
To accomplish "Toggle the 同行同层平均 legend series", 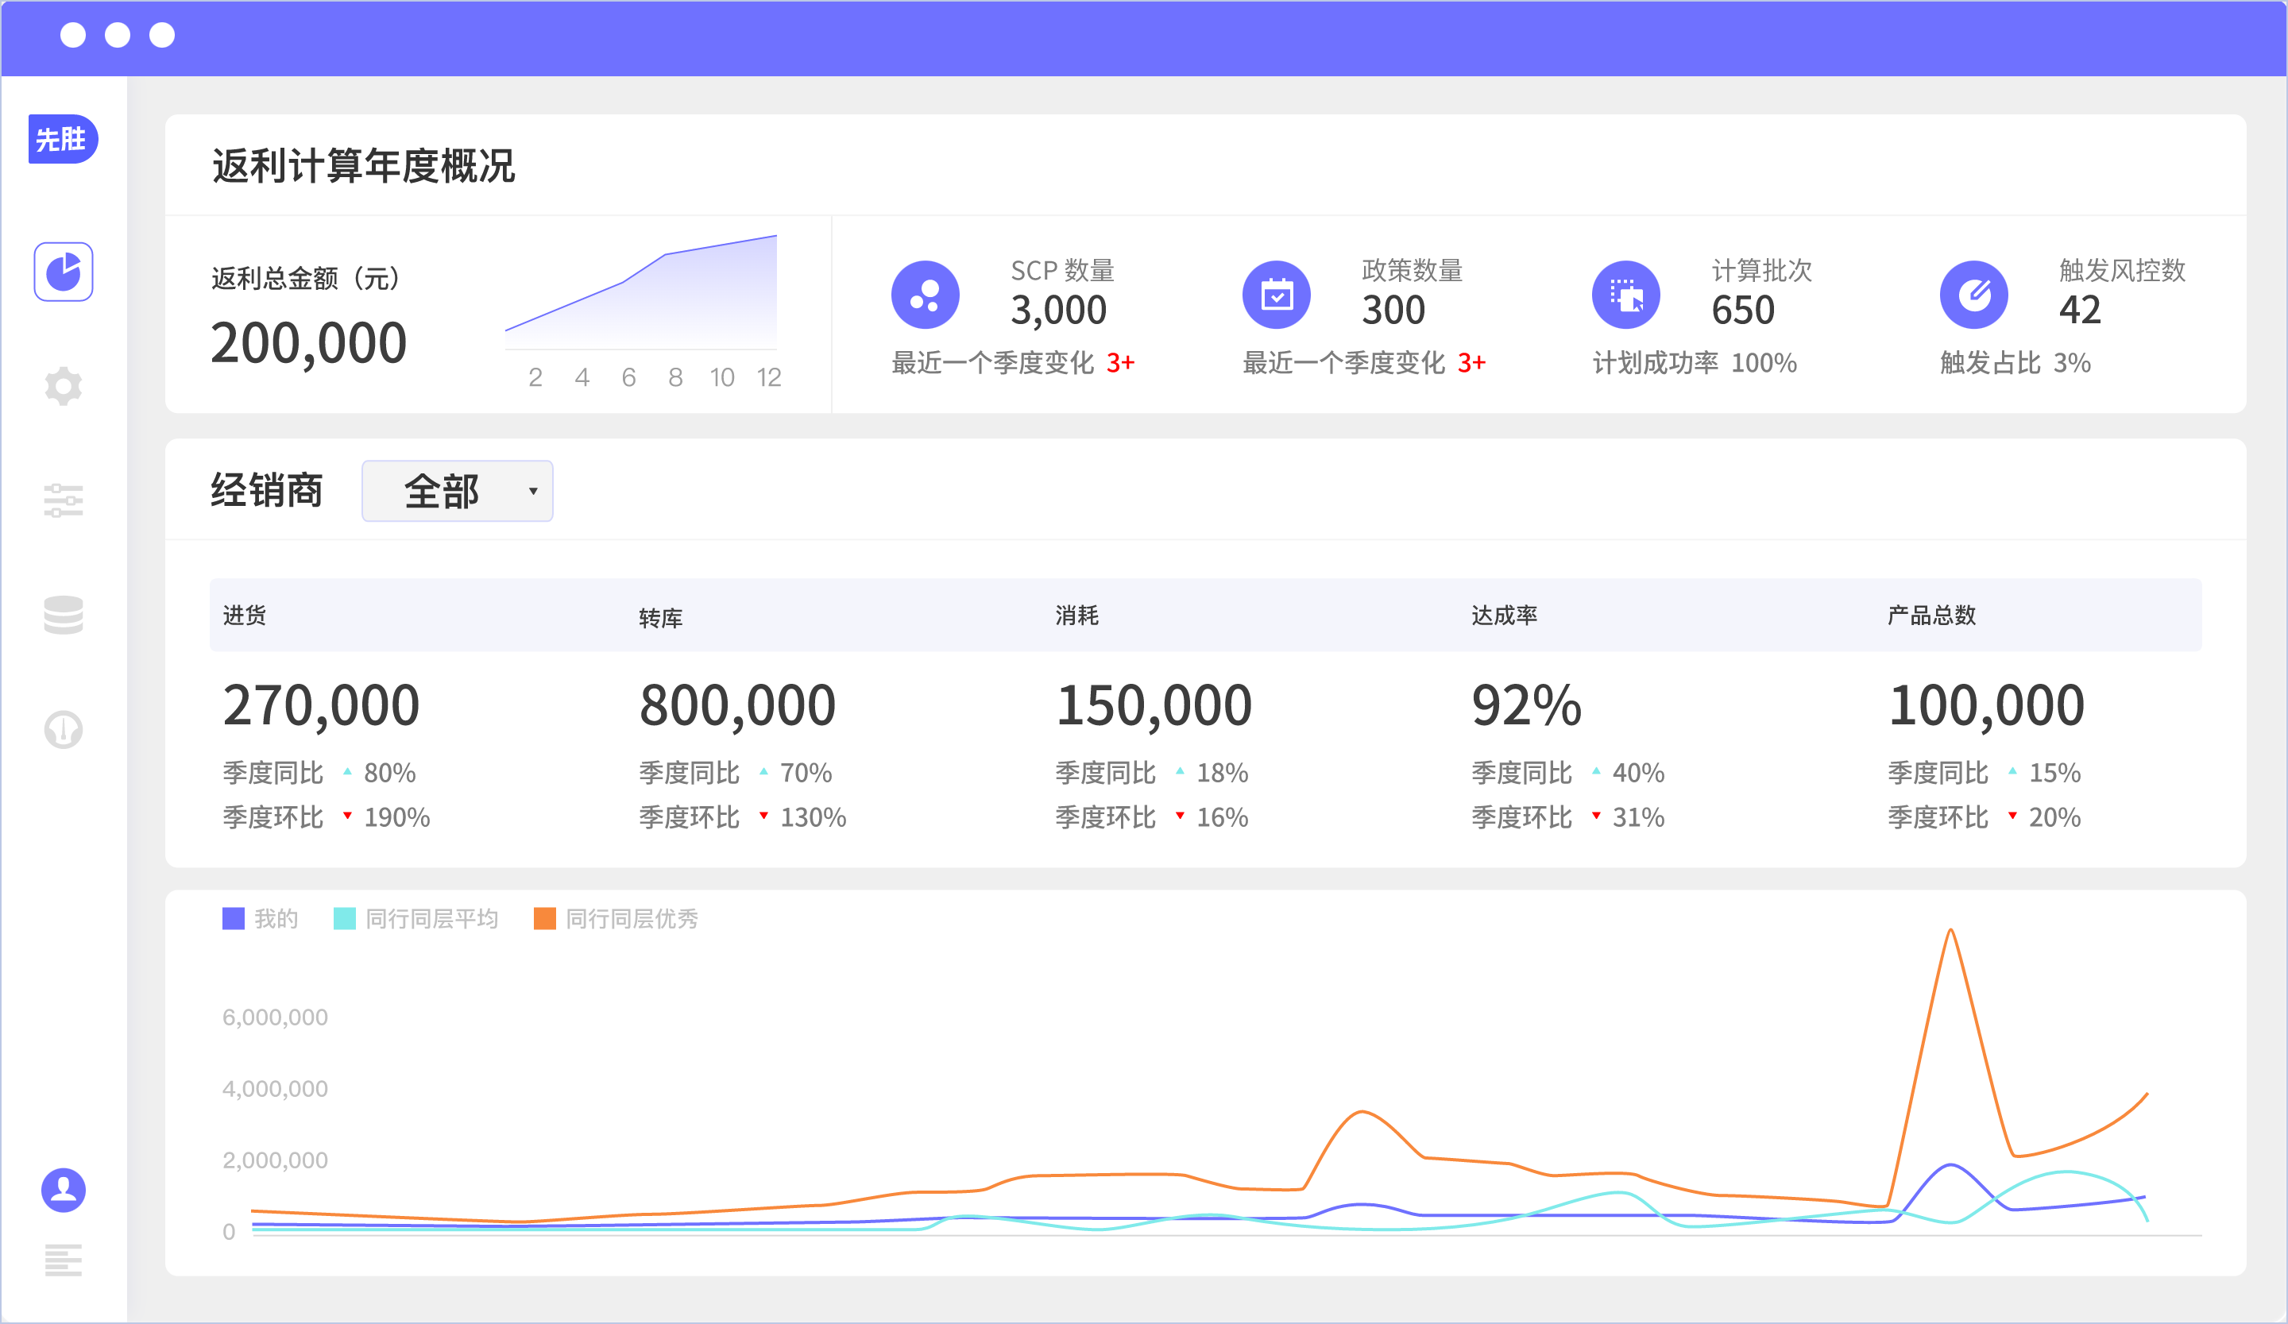I will click(x=417, y=918).
